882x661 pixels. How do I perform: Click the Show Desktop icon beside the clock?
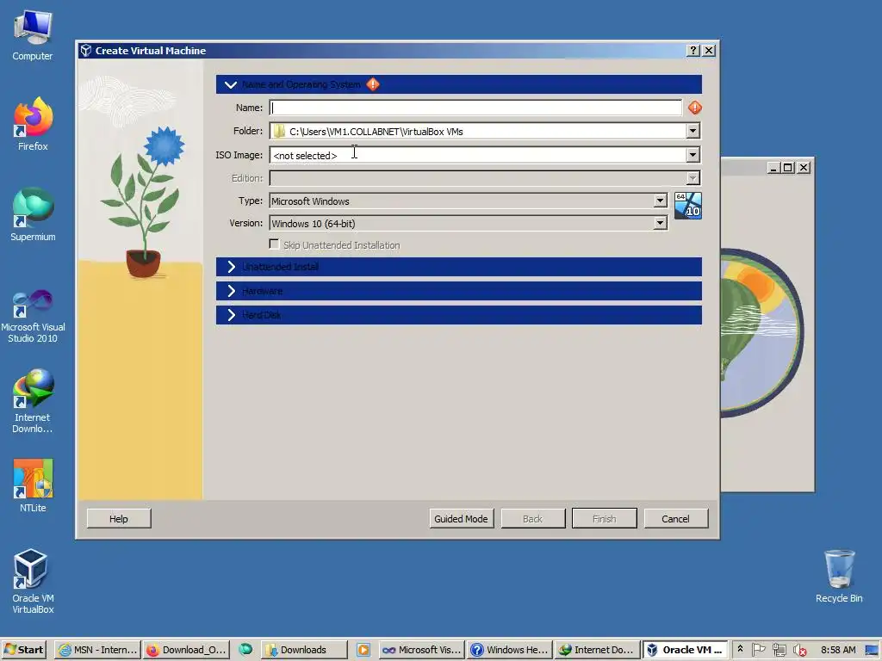(x=872, y=650)
